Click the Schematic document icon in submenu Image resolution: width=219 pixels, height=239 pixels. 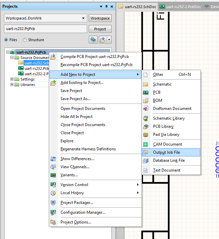tap(146, 85)
